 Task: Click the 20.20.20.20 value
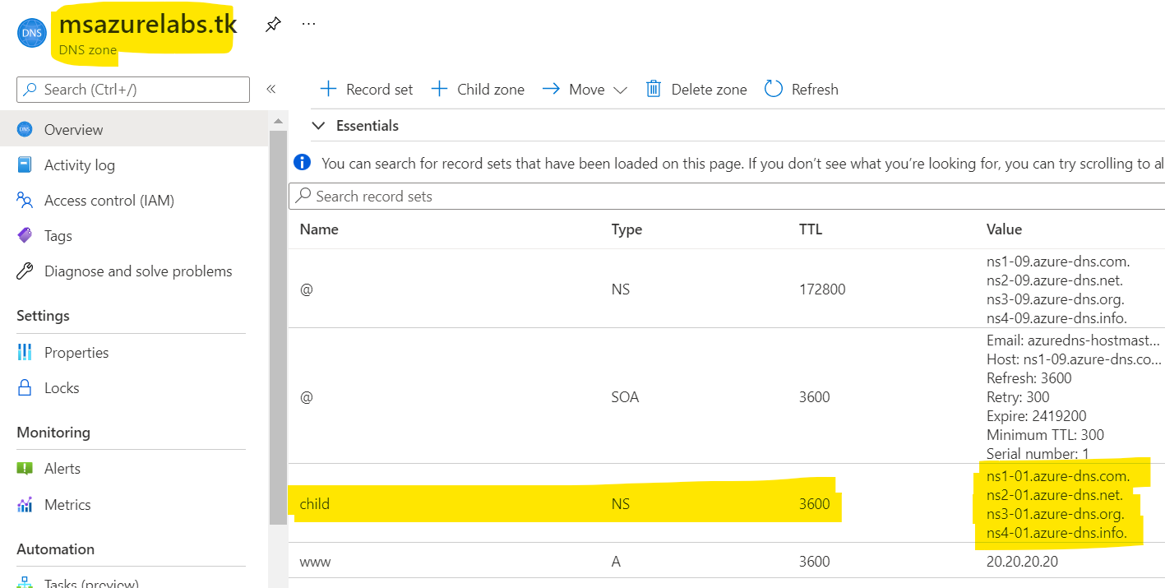tap(1023, 562)
